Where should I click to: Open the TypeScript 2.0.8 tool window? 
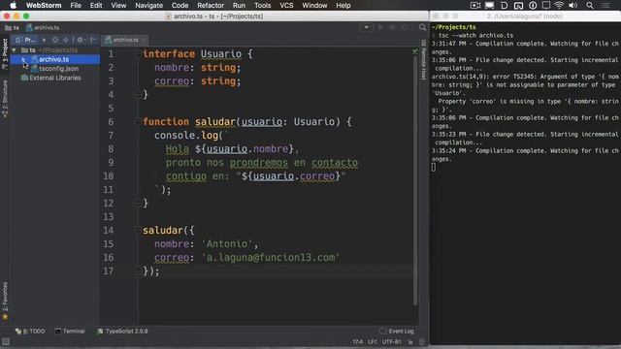coord(122,332)
